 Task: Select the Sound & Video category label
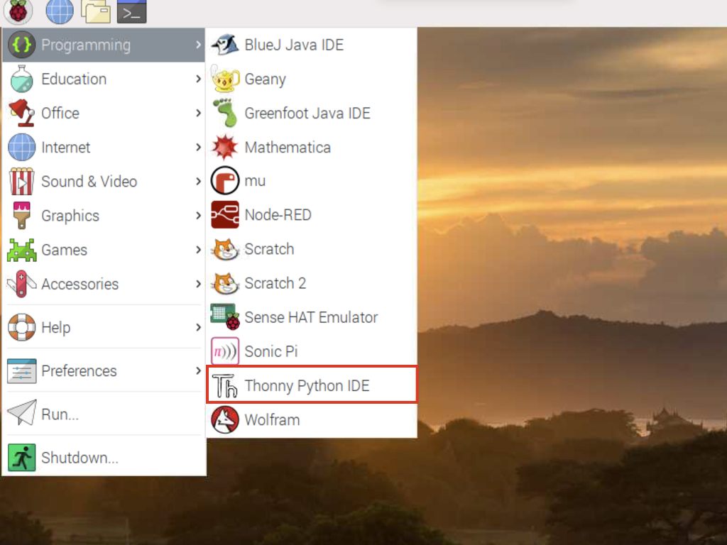click(x=89, y=181)
